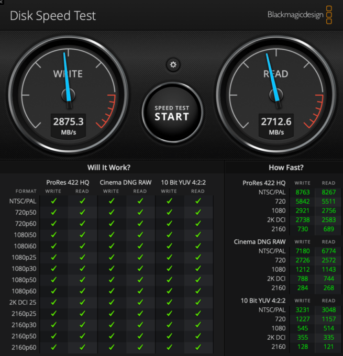This screenshot has height=356, width=343.
Task: Click Cinema DNG RAW read checkmark for NTSC/PAL
Action: tap(140, 201)
